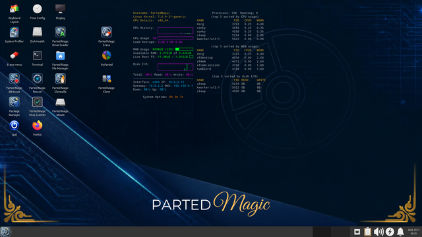Launch VisParted partition editor

point(107,55)
